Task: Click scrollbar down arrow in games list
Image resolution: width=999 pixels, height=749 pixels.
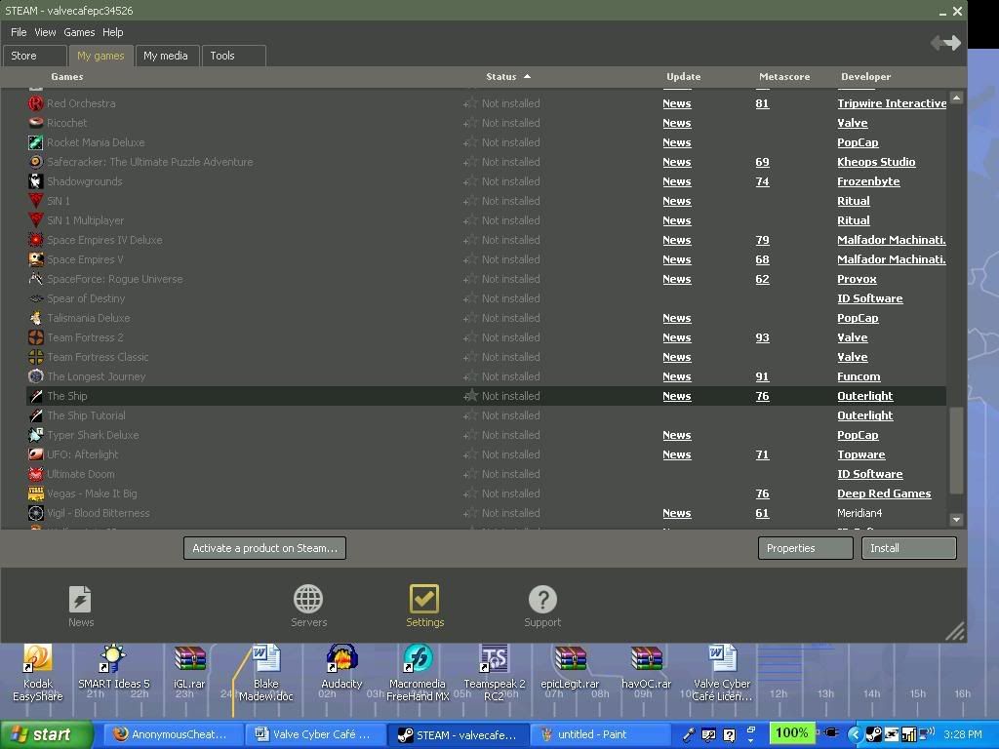Action: [x=956, y=520]
